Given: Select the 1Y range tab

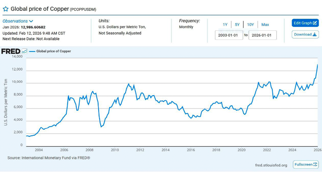Looking at the screenshot, I should coord(225,25).
